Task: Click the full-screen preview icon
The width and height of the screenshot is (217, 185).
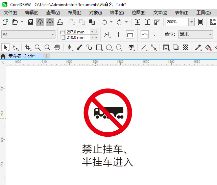Action: tap(200, 22)
